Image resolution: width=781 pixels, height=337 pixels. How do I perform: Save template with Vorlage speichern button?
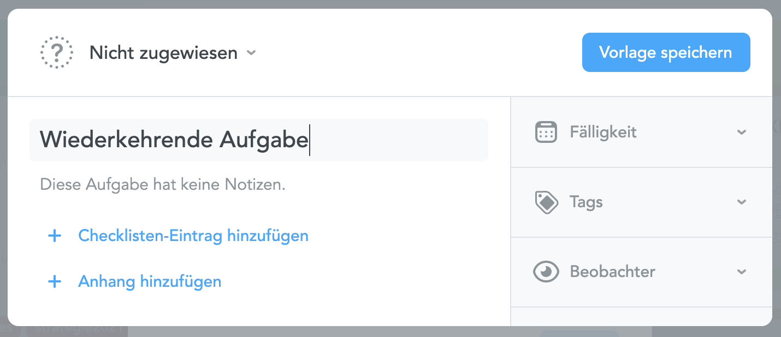coord(666,52)
